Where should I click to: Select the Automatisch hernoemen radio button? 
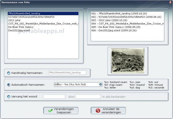coord(8,85)
